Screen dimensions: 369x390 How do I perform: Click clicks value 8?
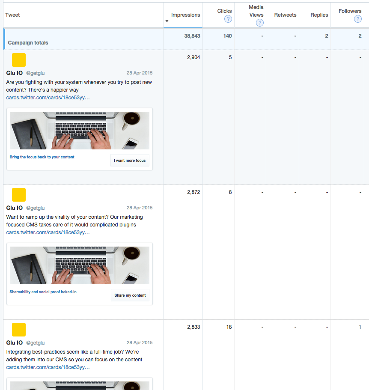(x=230, y=192)
